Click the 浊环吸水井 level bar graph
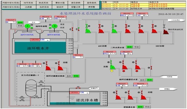 point(40,46)
